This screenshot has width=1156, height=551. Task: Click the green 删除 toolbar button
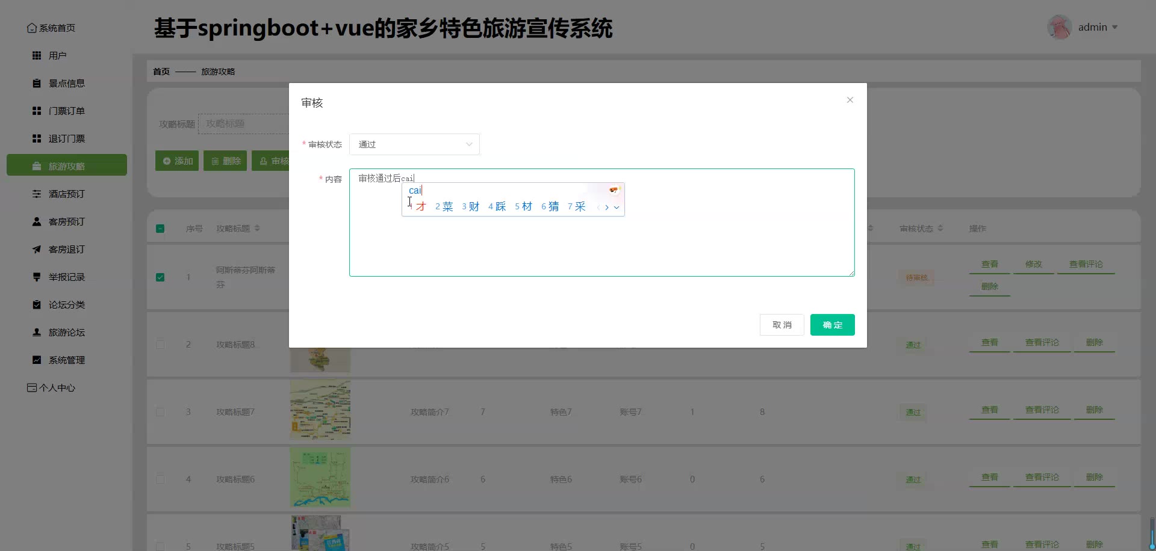pyautogui.click(x=225, y=161)
